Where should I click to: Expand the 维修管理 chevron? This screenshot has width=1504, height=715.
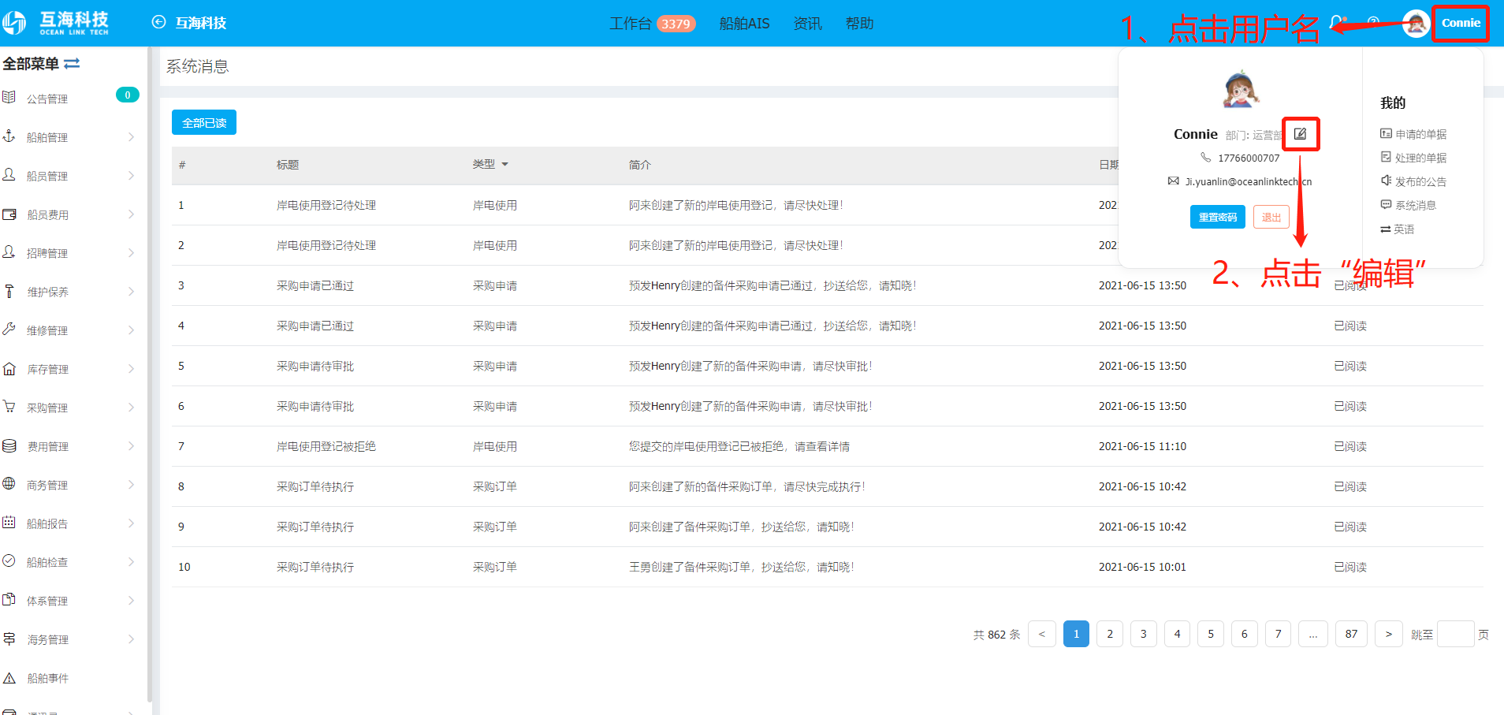[131, 330]
